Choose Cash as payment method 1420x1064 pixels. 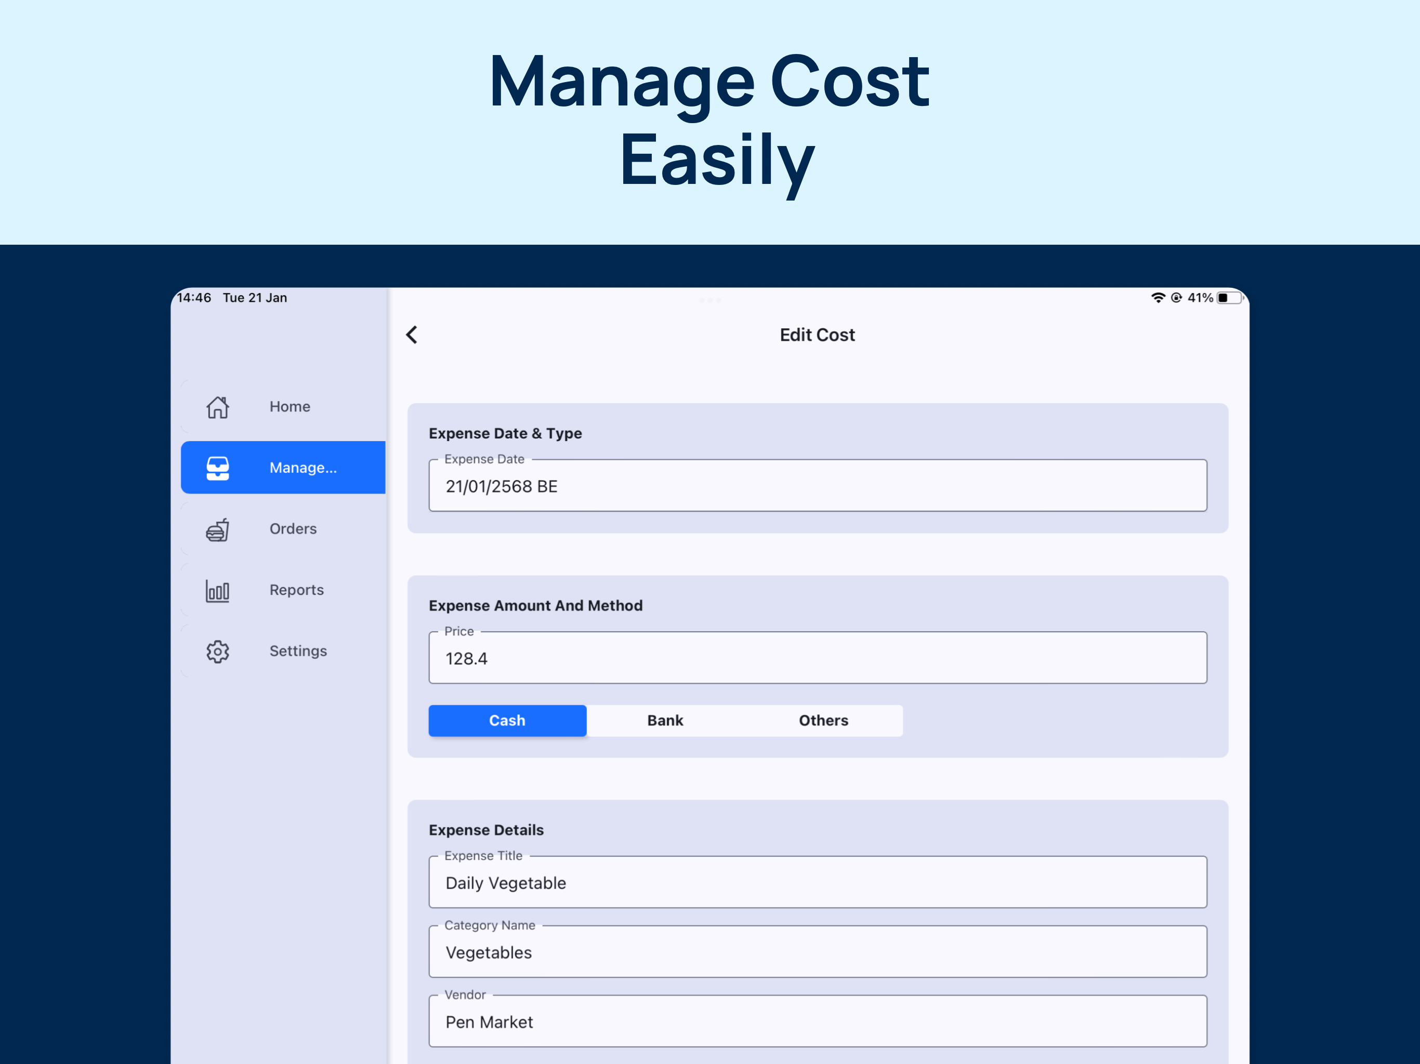(x=507, y=720)
